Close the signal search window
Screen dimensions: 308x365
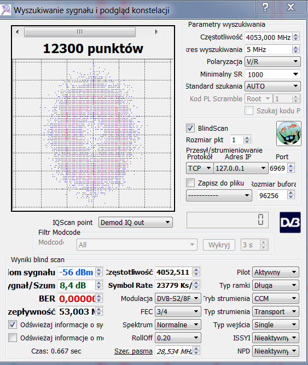pyautogui.click(x=291, y=7)
